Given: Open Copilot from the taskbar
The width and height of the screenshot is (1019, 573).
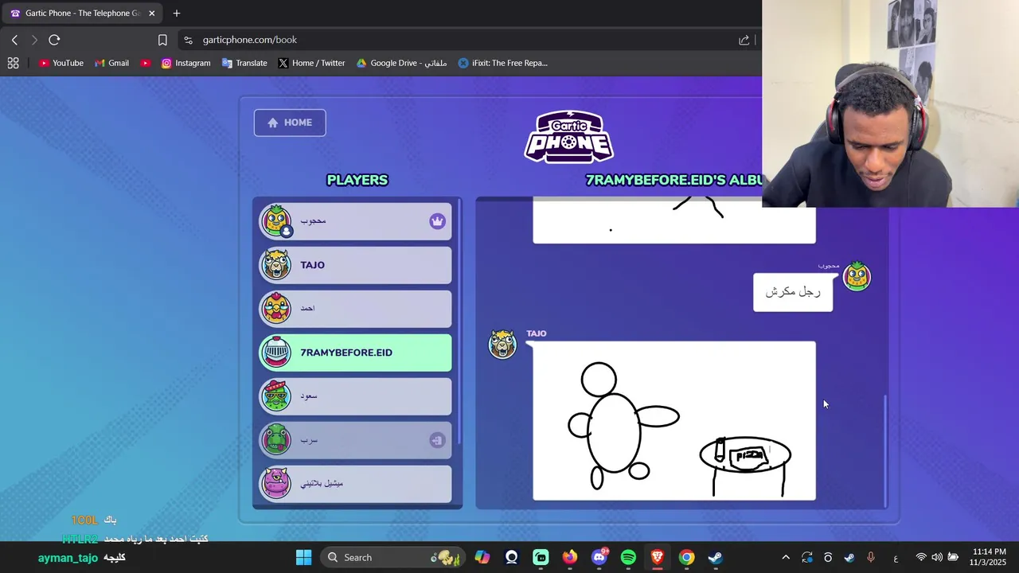Looking at the screenshot, I should pos(482,557).
